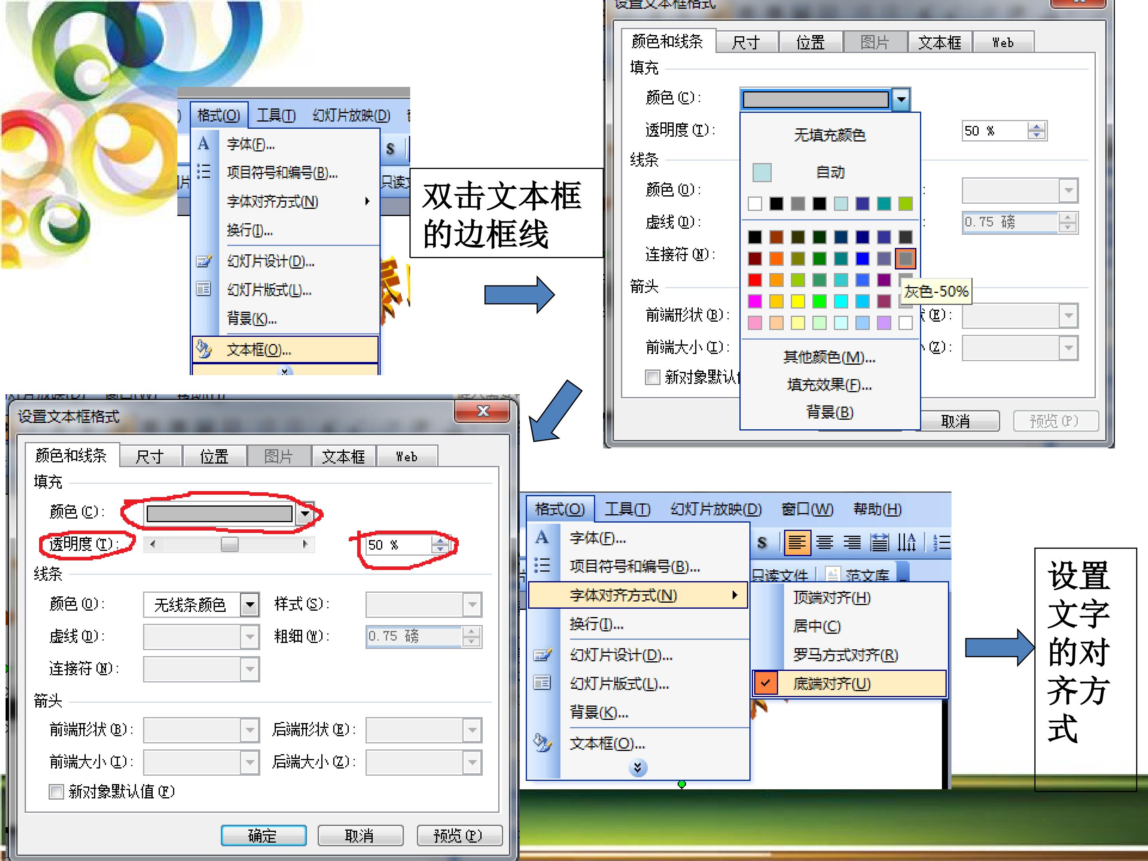
Task: Click the numbered list toolbar icon
Action: click(942, 543)
